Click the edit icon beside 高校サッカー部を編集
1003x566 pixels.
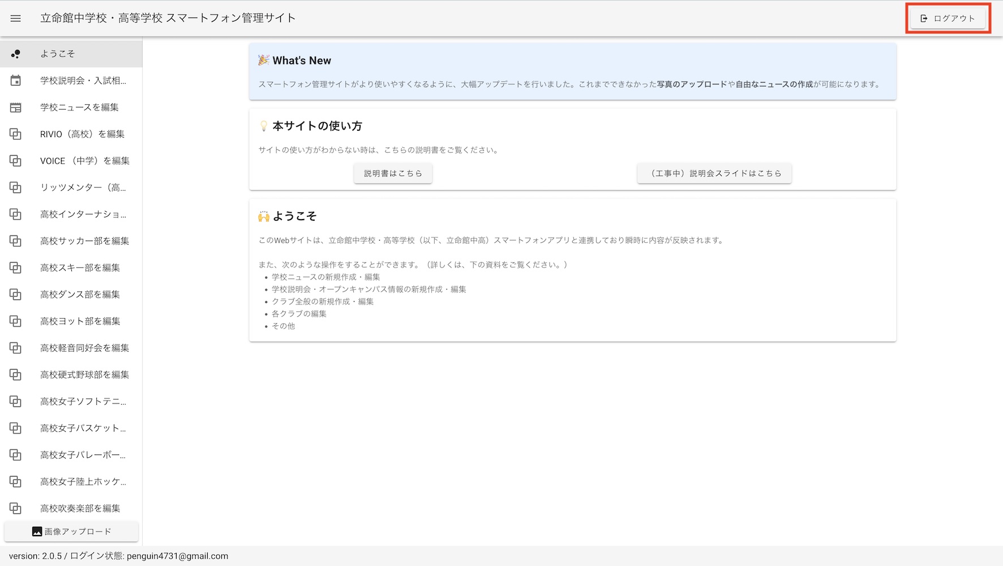[15, 241]
